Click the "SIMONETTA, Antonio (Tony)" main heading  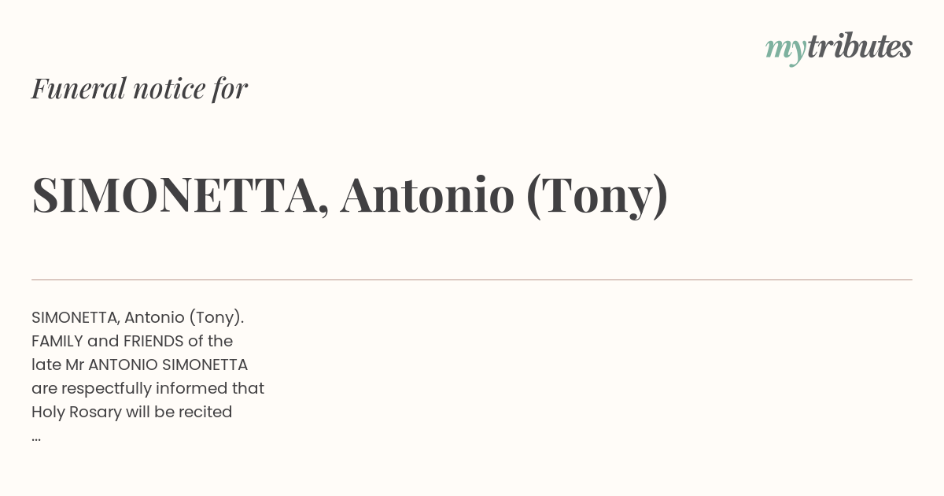pyautogui.click(x=350, y=195)
